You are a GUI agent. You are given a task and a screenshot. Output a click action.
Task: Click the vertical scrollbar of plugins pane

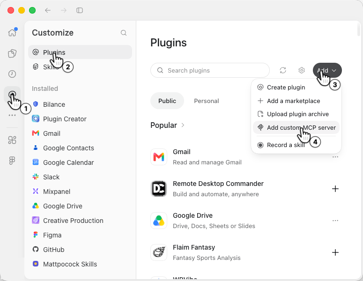point(359,29)
